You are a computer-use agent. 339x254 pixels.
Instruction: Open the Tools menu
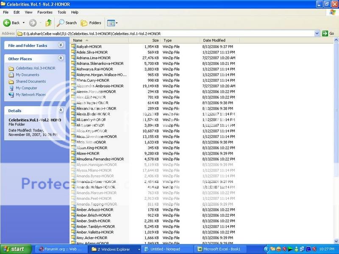[x=61, y=12]
